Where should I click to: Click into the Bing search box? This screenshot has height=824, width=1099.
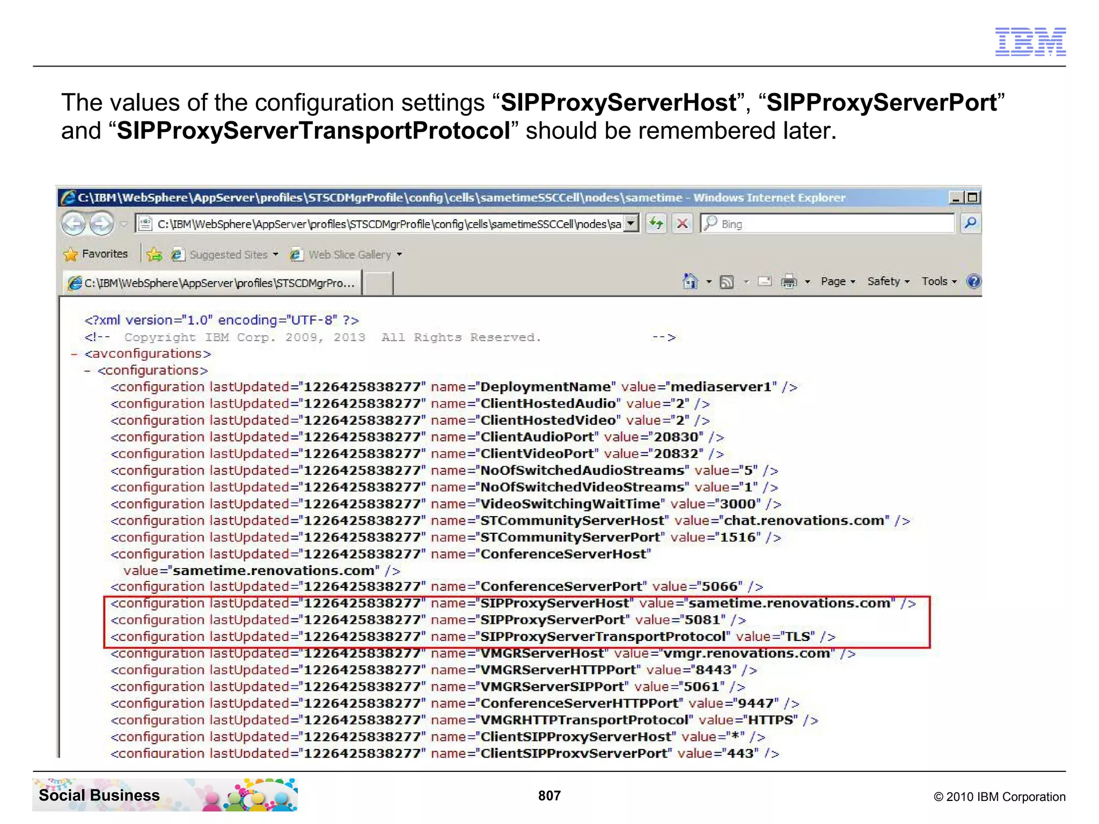click(827, 224)
